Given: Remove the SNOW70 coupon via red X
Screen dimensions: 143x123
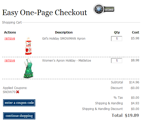Looking at the screenshot, I should [18, 92].
